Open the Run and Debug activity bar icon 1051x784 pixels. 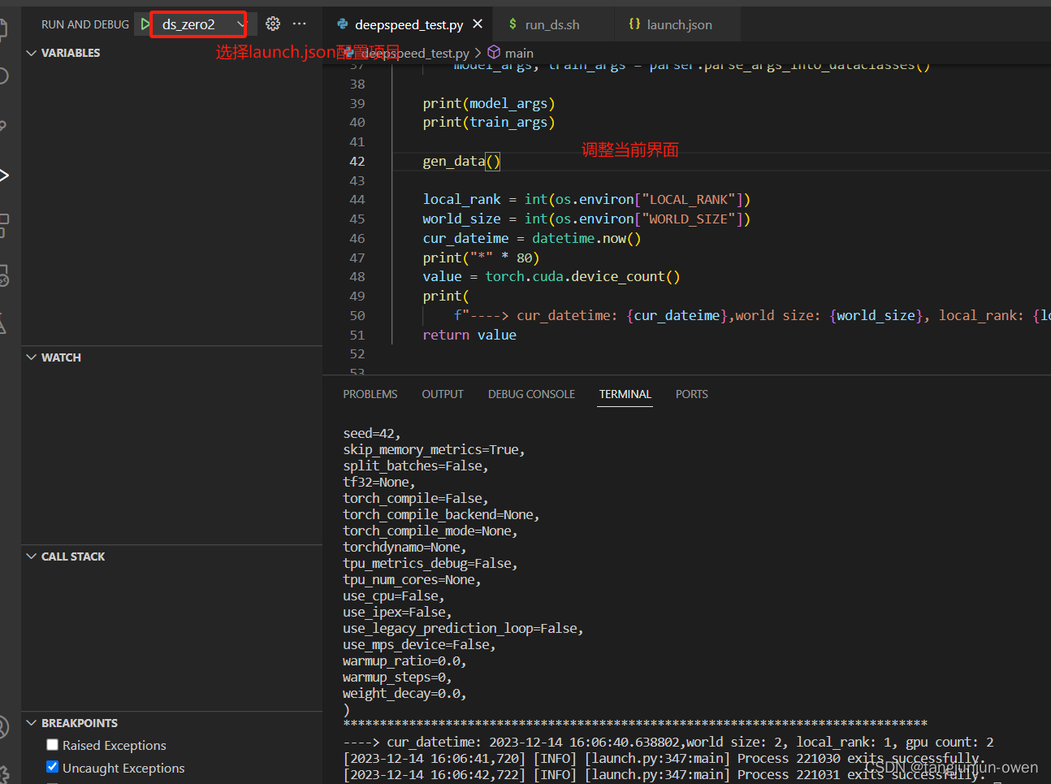(4, 175)
